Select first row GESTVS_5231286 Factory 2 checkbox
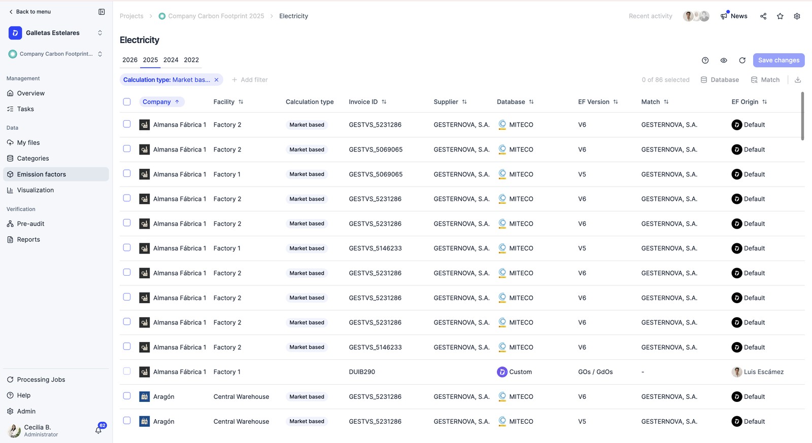 pos(127,124)
